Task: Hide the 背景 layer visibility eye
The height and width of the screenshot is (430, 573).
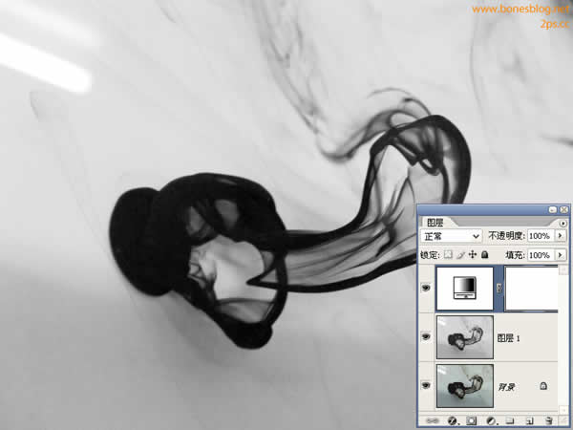Action: tap(426, 385)
